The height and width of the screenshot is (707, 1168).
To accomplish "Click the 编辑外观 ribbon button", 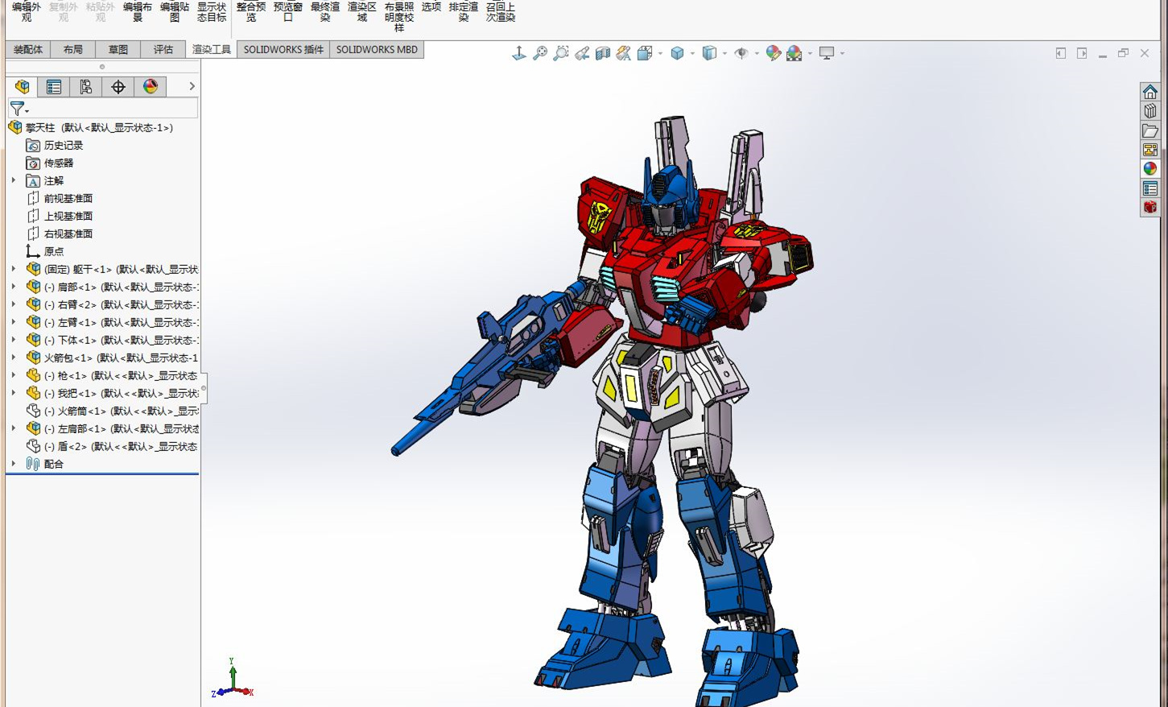I will pos(27,12).
